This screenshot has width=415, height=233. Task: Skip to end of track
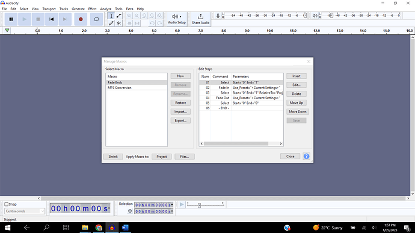tap(65, 19)
